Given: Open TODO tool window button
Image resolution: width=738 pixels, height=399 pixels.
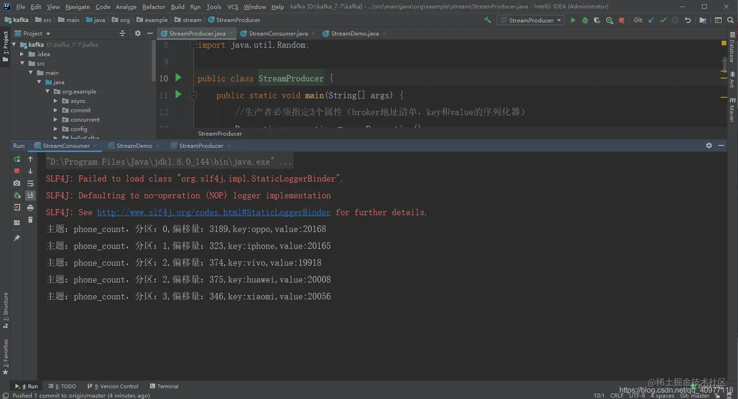Looking at the screenshot, I should click(62, 386).
